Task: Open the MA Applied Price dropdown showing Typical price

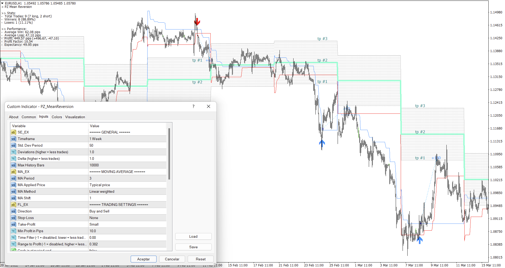Action: (x=128, y=185)
